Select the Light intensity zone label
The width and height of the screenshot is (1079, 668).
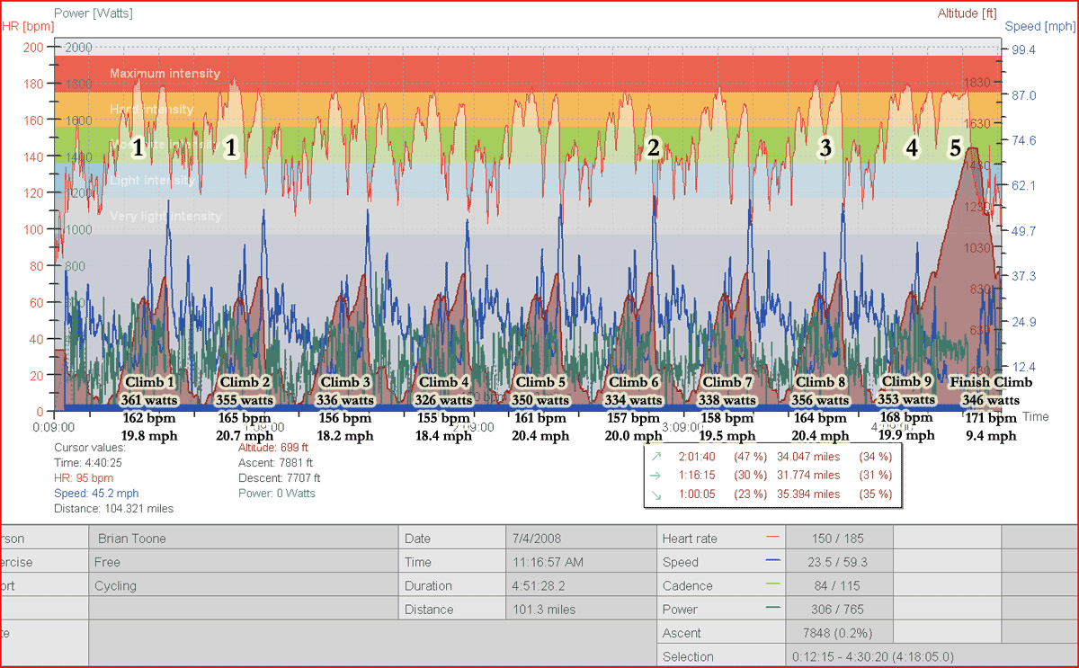152,181
